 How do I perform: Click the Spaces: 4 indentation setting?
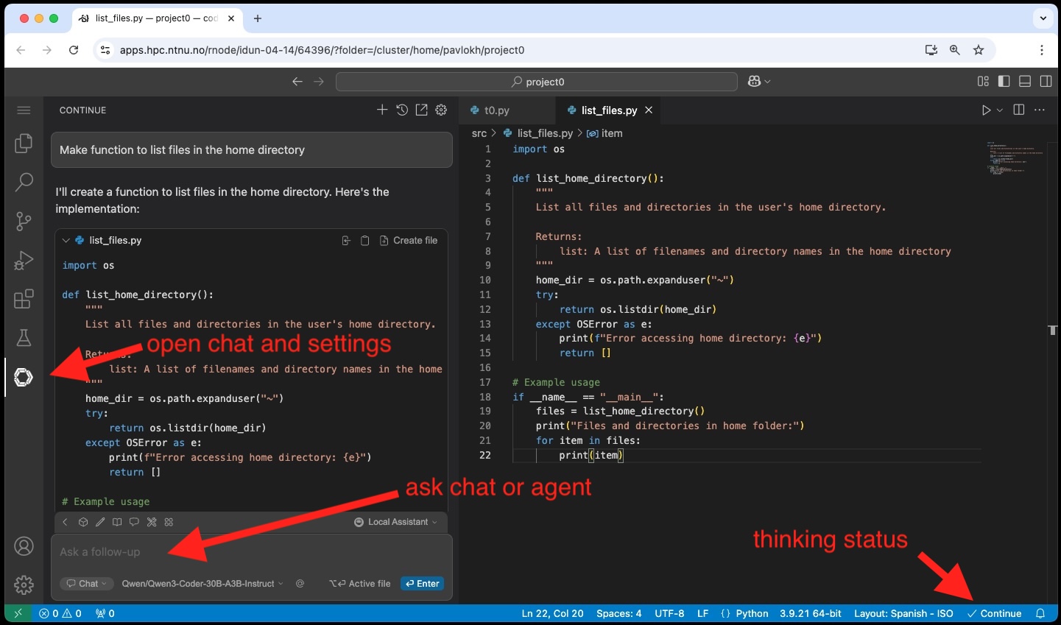(x=618, y=613)
